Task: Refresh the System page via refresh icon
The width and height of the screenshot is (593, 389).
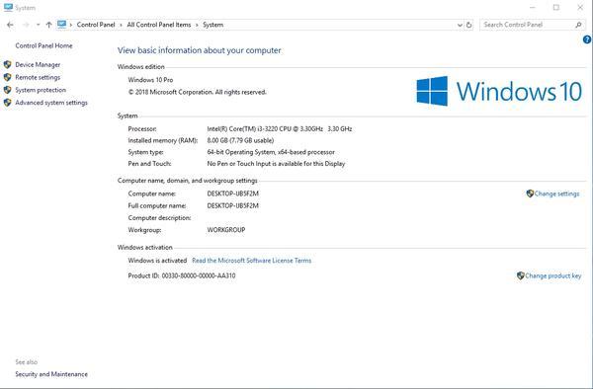Action: pos(468,25)
